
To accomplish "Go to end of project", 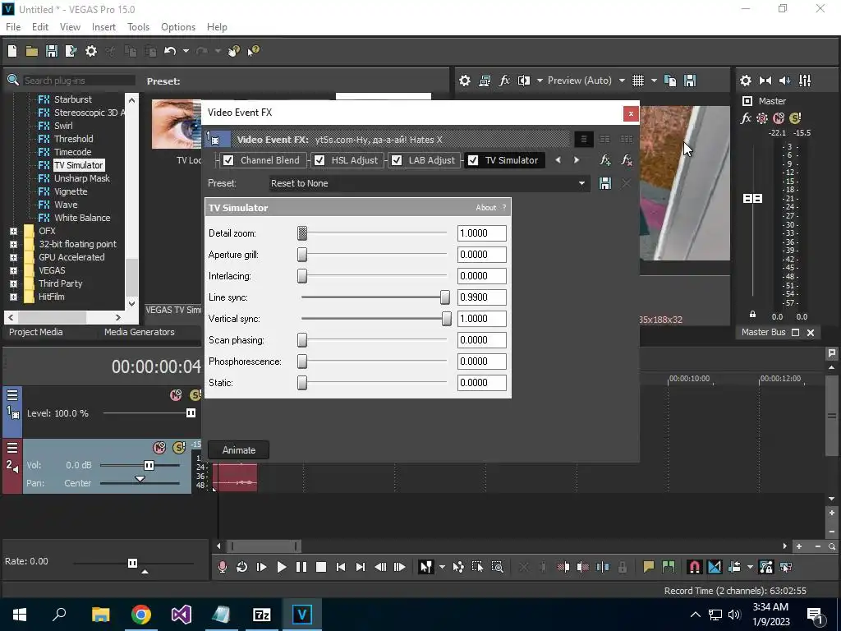I will click(x=361, y=567).
